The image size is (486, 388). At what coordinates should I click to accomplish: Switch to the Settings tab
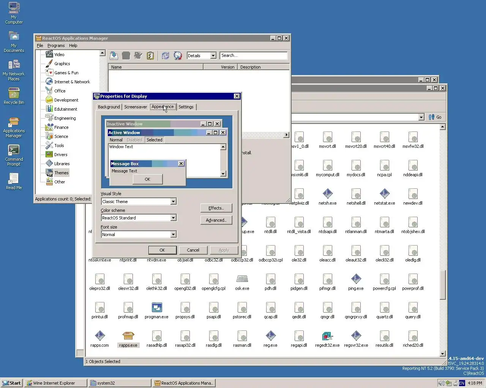click(186, 107)
